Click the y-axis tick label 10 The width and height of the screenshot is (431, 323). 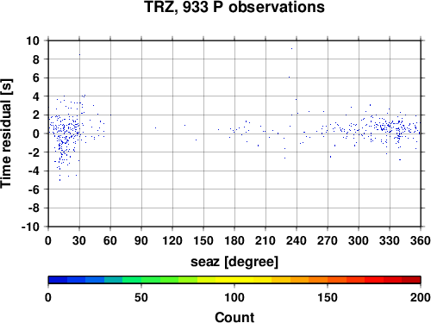click(x=33, y=40)
